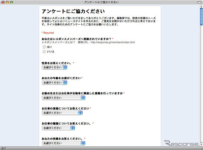The image size is (203, 150).
Task: Select the はい radio button
Action: pos(44,47)
